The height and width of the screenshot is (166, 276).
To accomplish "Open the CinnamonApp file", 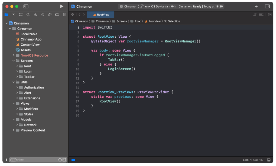I will click(31, 39).
